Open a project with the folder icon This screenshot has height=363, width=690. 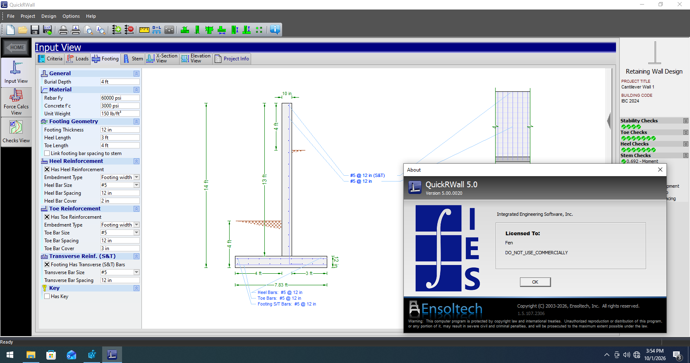click(23, 30)
